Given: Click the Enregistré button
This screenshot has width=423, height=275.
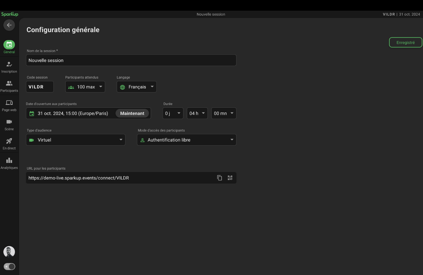Looking at the screenshot, I should (405, 42).
